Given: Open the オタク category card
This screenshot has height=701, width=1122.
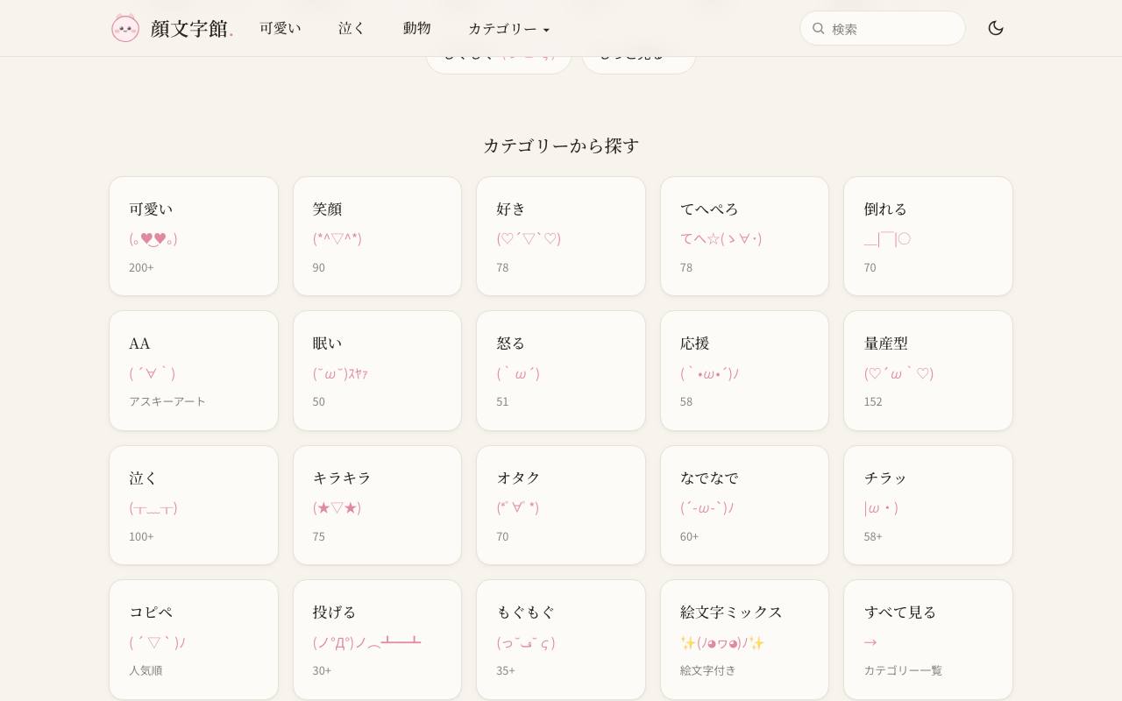Looking at the screenshot, I should 561,506.
